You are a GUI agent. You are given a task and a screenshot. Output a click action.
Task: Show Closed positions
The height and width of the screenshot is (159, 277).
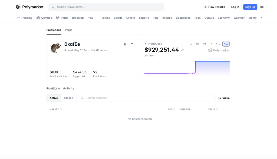click(69, 98)
